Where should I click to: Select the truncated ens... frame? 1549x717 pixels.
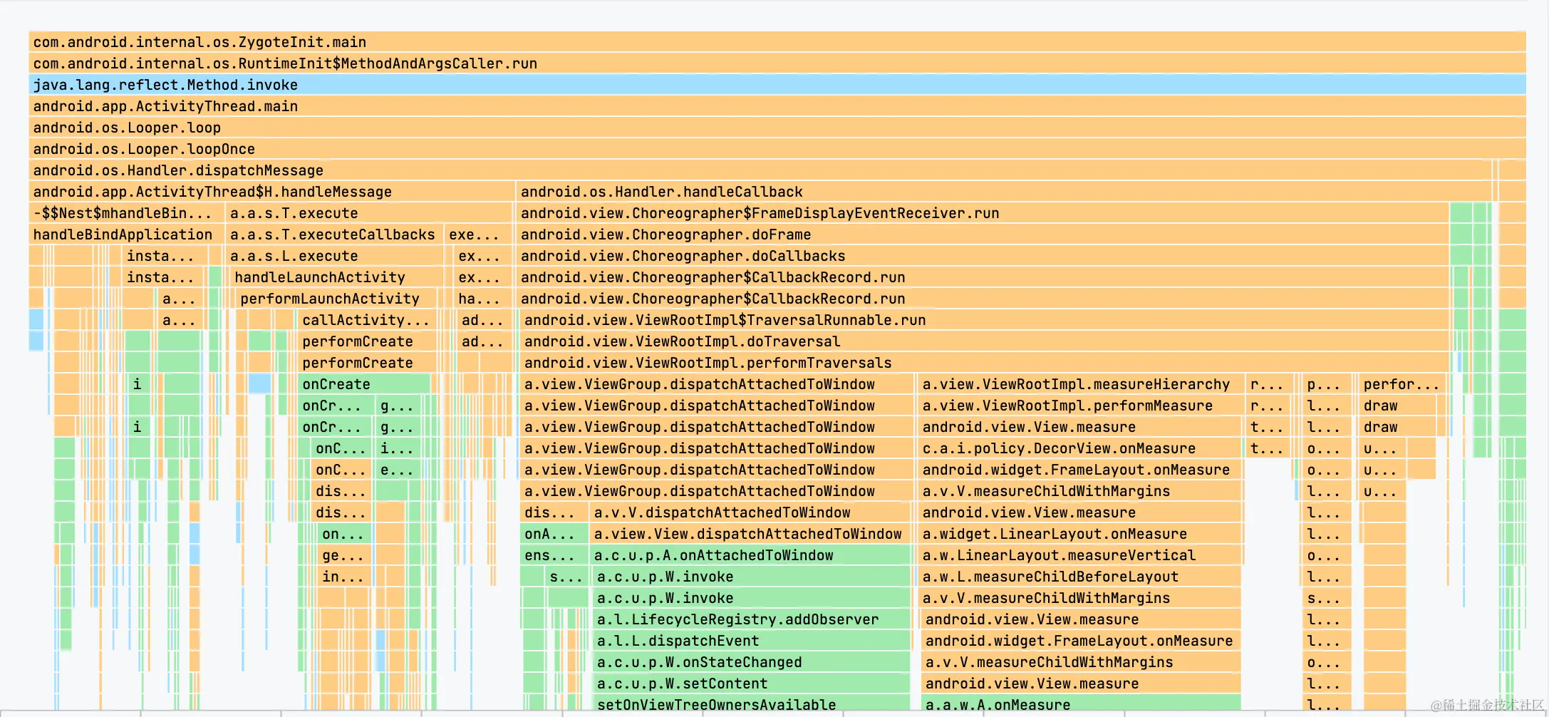[554, 555]
